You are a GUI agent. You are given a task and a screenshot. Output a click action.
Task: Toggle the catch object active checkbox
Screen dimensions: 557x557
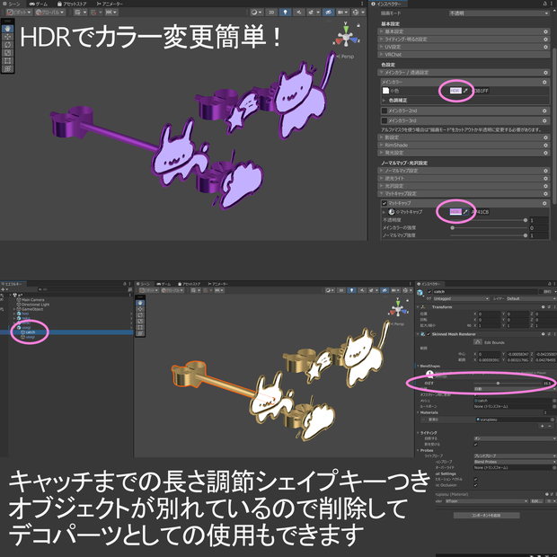(429, 292)
